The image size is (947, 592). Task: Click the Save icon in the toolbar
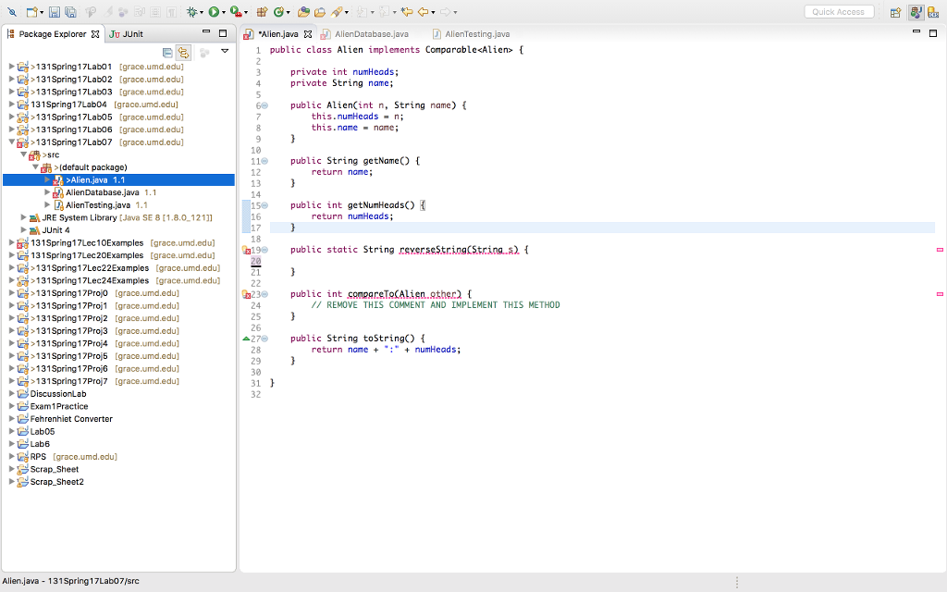pos(55,12)
